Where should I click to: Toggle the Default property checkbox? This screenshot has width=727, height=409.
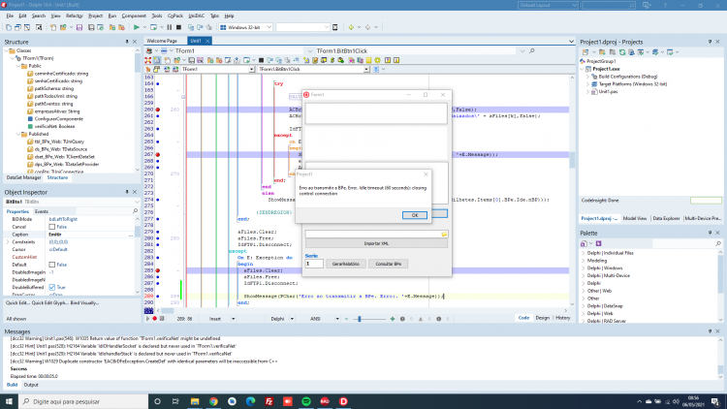tap(52, 265)
